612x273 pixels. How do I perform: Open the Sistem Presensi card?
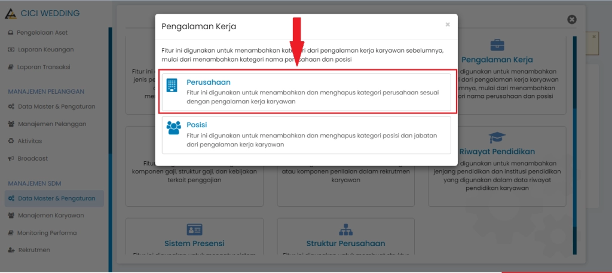pyautogui.click(x=194, y=237)
